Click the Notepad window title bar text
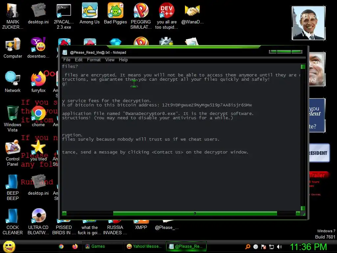Viewport: 337px width, 253px height. point(98,52)
